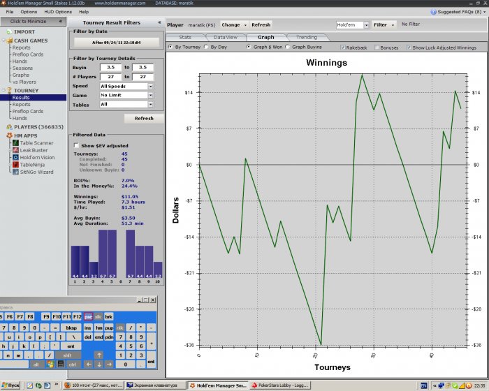Enable Show $EV adjusted checkbox

point(77,145)
